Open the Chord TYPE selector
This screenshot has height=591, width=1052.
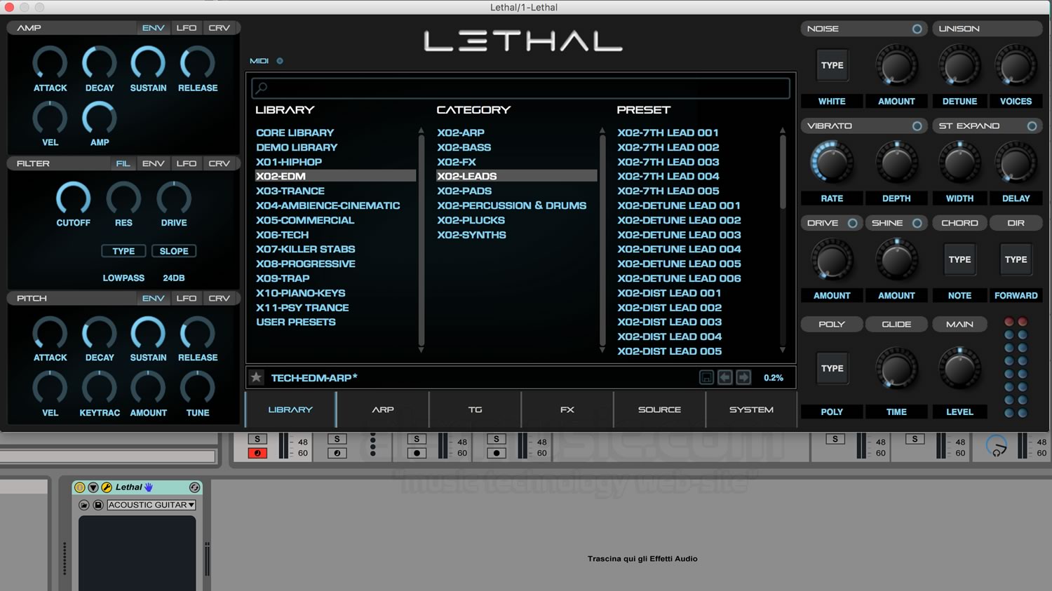coord(959,259)
